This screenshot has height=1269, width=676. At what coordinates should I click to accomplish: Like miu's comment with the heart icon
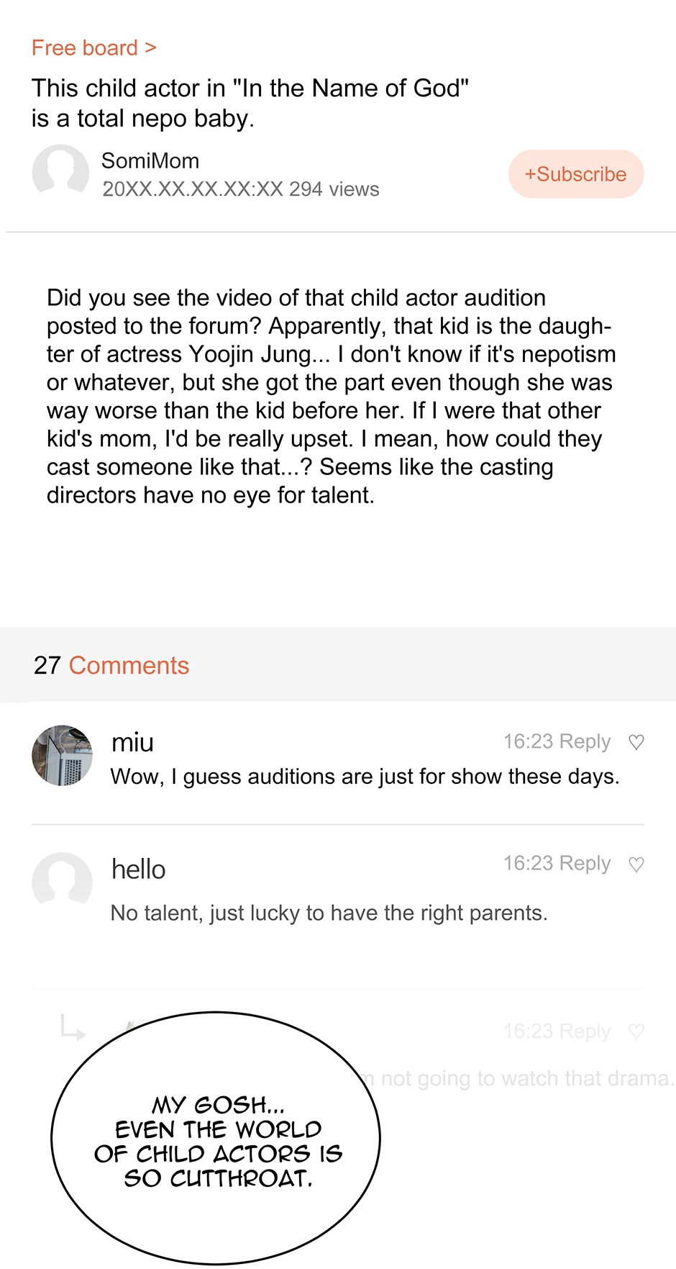coord(636,742)
